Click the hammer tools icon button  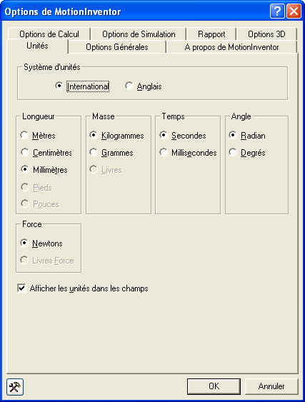point(15,386)
